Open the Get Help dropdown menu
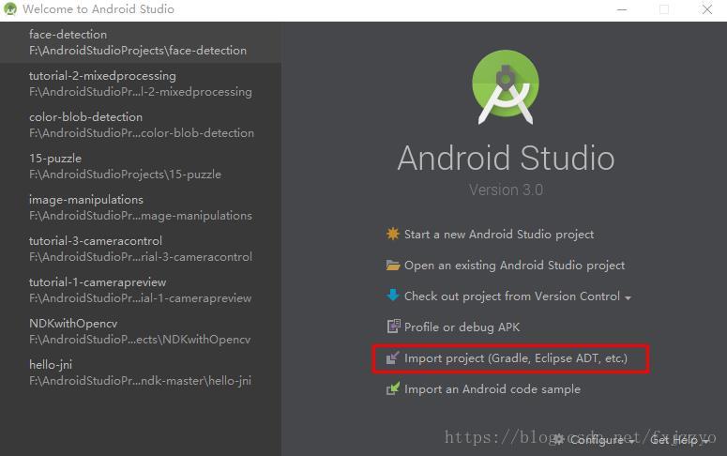 click(x=679, y=439)
